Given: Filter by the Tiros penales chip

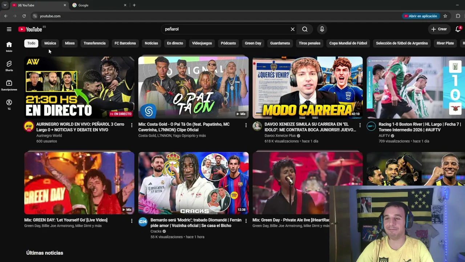Looking at the screenshot, I should click(310, 43).
